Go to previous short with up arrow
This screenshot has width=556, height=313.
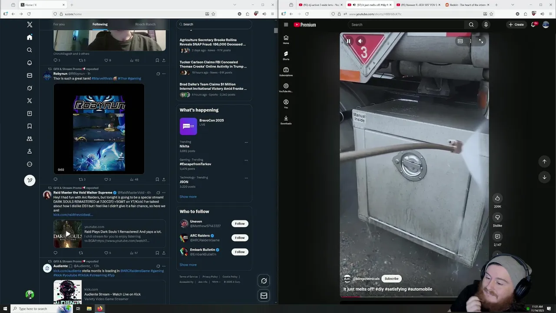544,161
